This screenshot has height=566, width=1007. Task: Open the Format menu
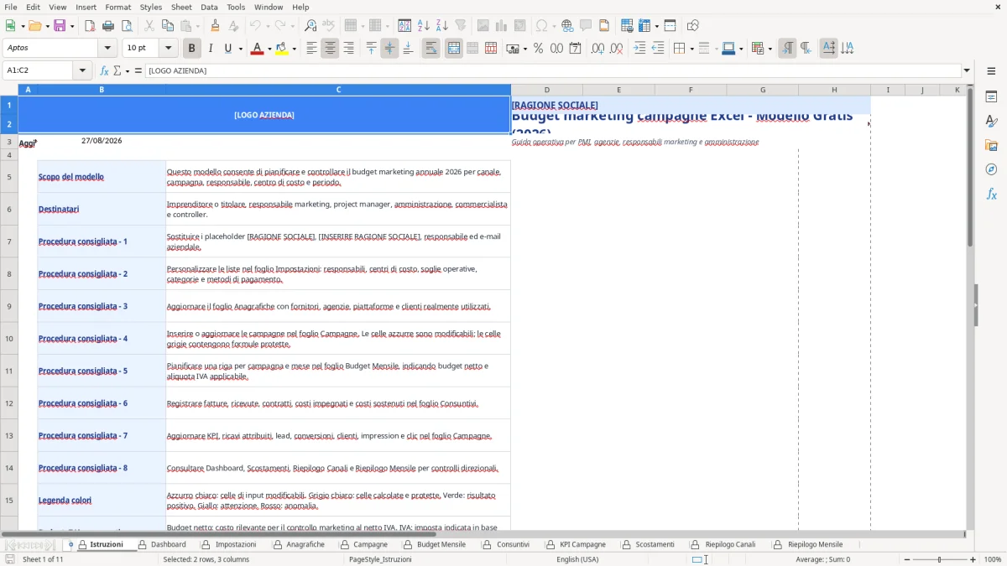(118, 7)
